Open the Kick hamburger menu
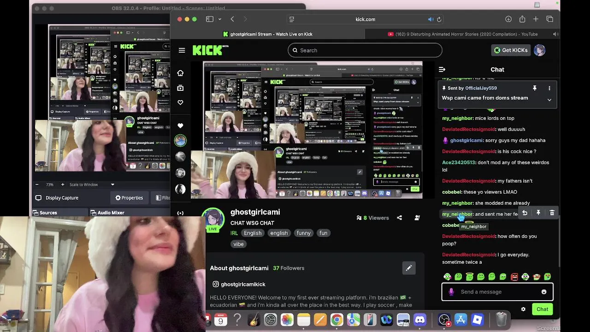 [x=182, y=50]
